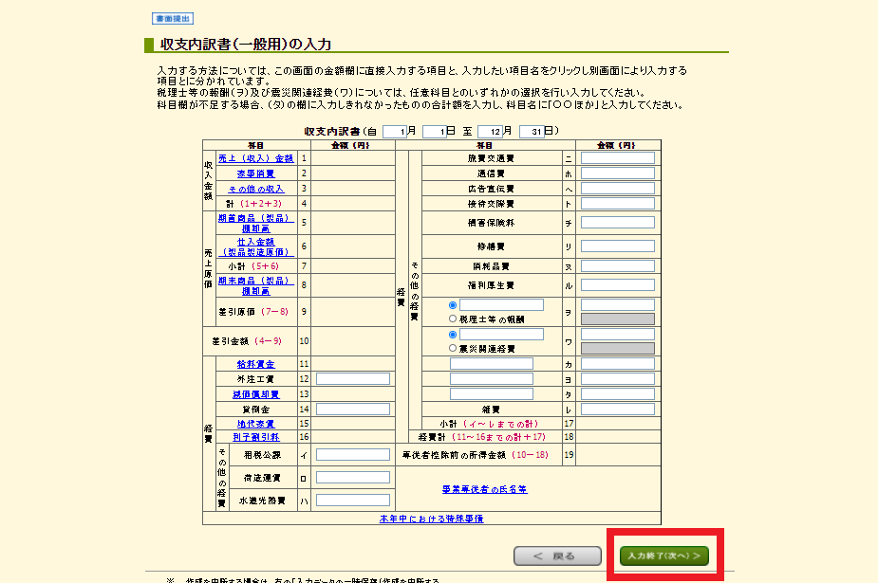The image size is (878, 583).
Task: Focus the 修繕費 amount field
Action: [618, 246]
